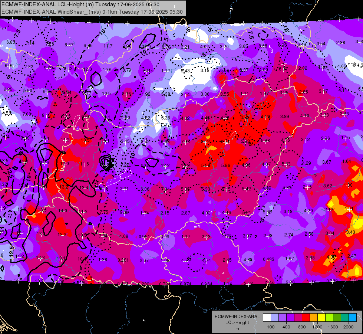Click the wind shear value 9.85

pyautogui.click(x=88, y=46)
